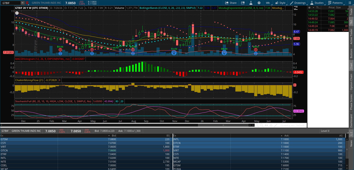
Task: Select the 14:53:28 Time & Sales row
Action: (x=327, y=11)
